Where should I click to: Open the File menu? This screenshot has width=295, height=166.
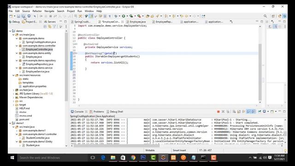[x=11, y=11]
